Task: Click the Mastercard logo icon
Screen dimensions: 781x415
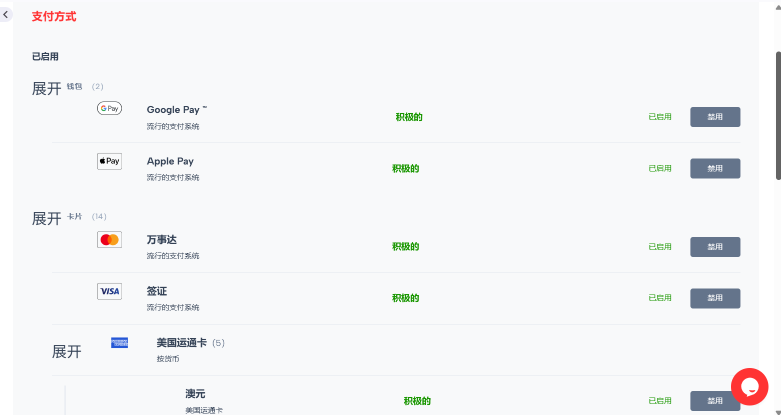Action: (x=110, y=240)
